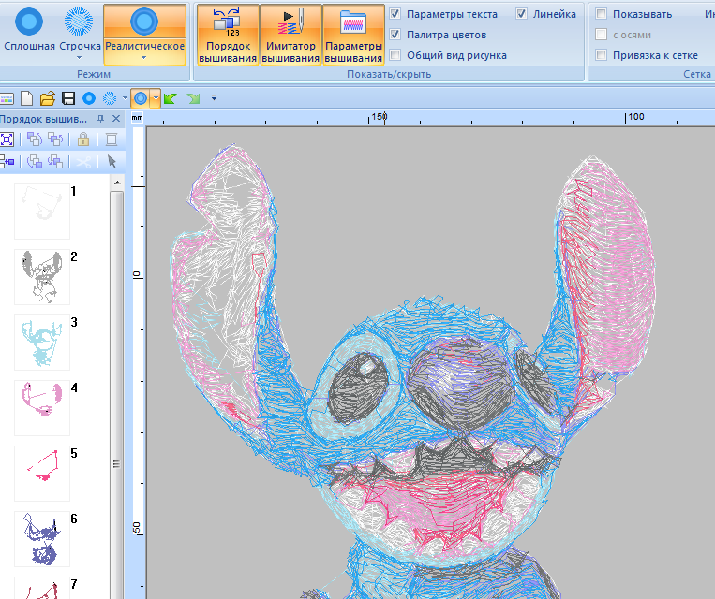Expand the Реалистическое mode dropdown arrow
This screenshot has height=599, width=715.
pos(144,57)
